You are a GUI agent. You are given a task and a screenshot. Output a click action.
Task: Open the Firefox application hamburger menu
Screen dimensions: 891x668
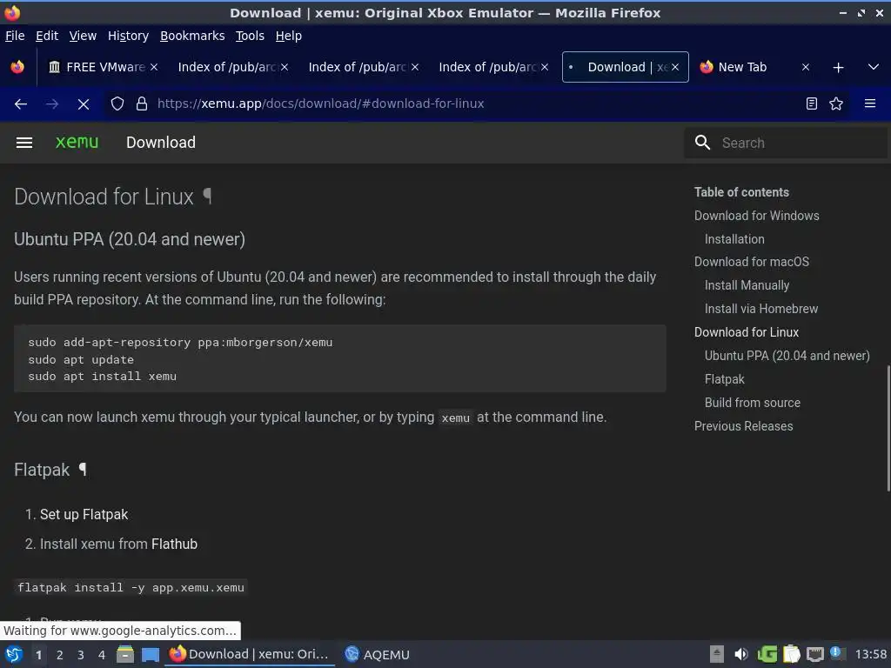(869, 104)
